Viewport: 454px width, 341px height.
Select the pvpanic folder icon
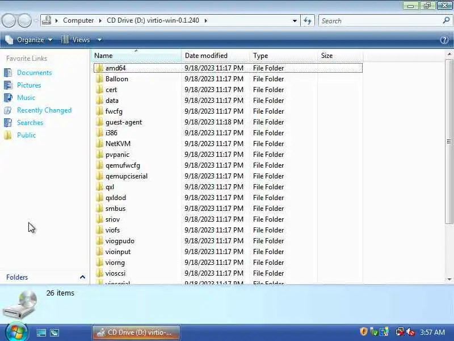pos(99,155)
